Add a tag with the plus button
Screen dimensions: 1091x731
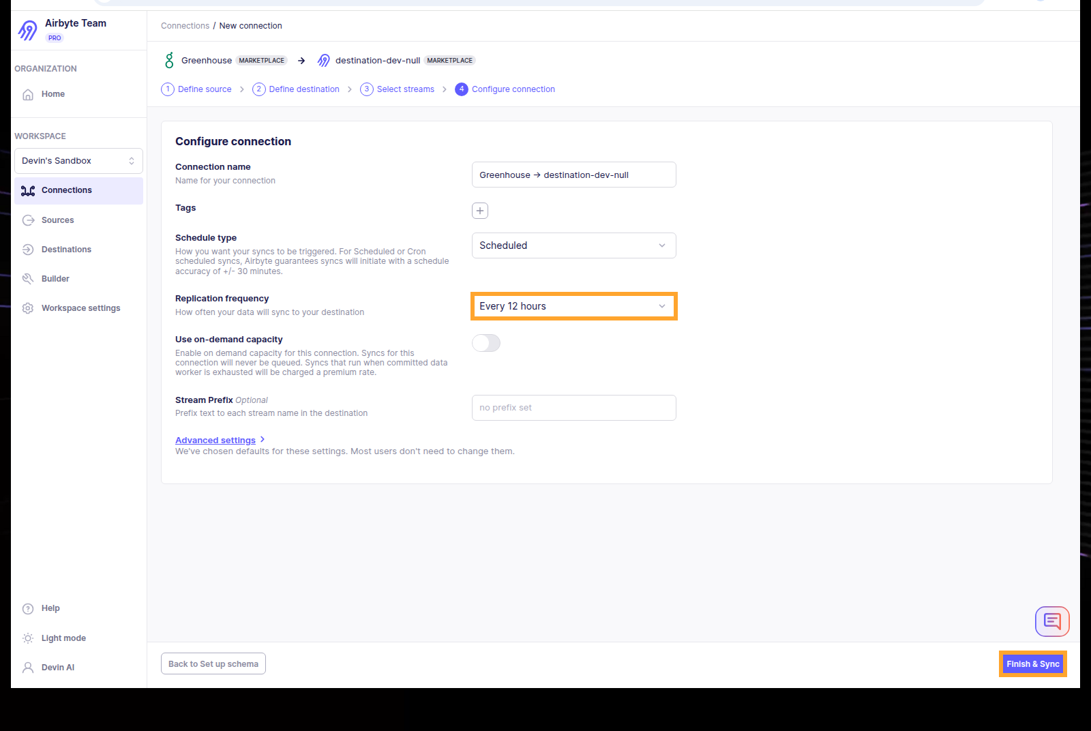coord(480,211)
